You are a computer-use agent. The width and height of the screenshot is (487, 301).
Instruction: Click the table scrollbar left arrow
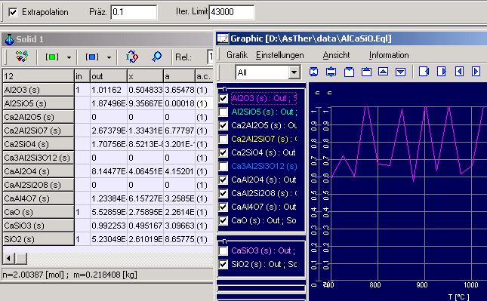pyautogui.click(x=8, y=258)
